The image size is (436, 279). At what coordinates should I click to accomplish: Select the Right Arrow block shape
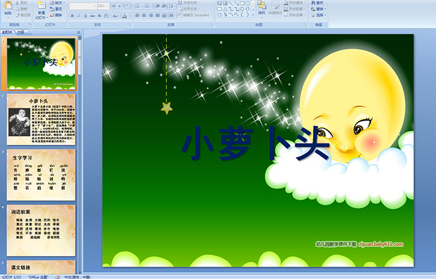click(242, 9)
